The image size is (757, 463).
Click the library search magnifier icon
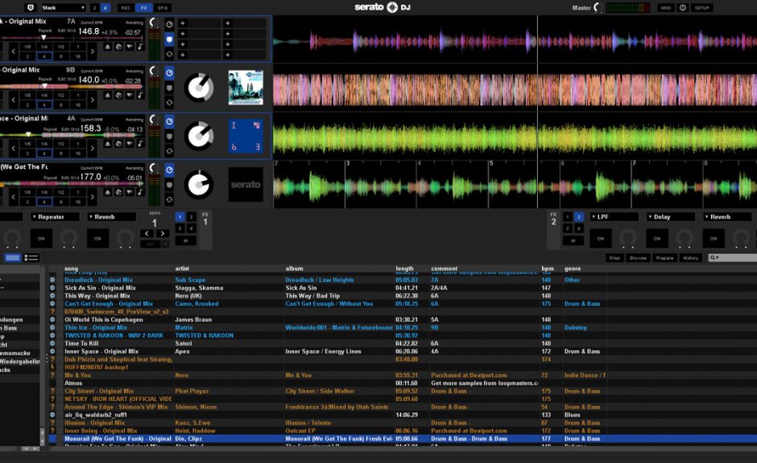pos(714,258)
